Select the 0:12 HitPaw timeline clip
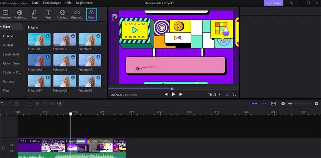Viewport: 321px width, 158px height. pos(53,148)
